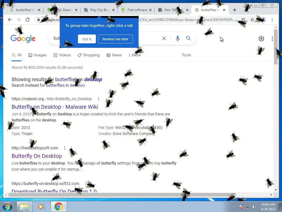The width and height of the screenshot is (282, 212).
Task: Open options dots for soft32.com result
Action: [x=86, y=184]
